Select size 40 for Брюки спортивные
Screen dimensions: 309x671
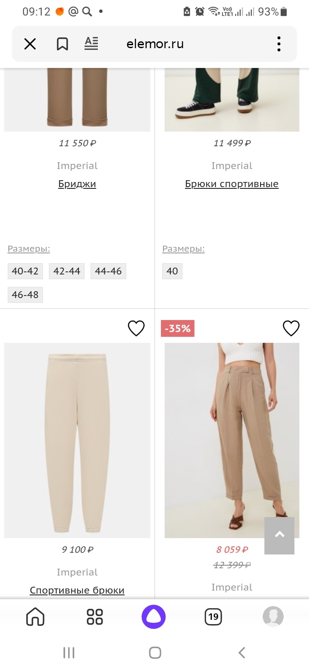tap(172, 271)
